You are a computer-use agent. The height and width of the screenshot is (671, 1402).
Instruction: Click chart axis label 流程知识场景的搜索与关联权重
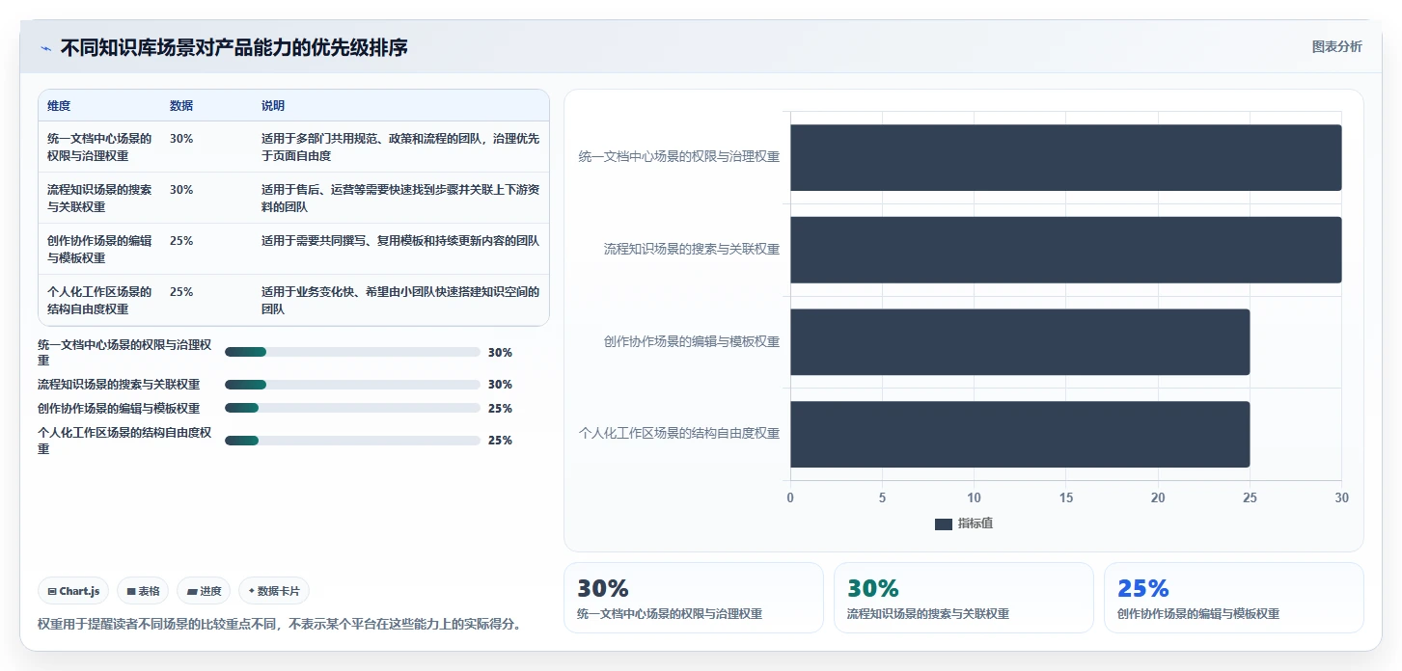[691, 249]
